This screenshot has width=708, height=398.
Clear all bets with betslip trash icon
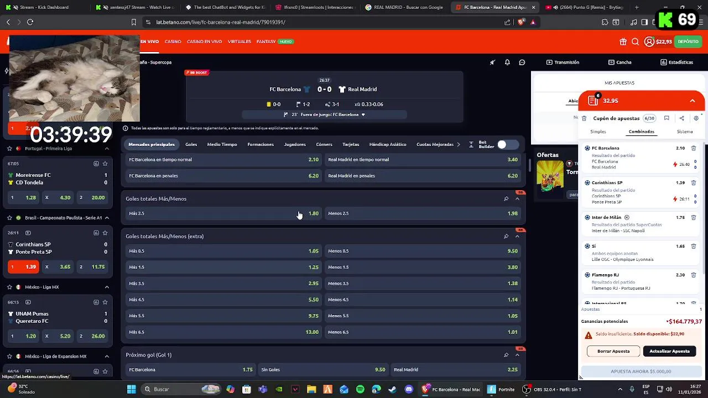(x=584, y=118)
